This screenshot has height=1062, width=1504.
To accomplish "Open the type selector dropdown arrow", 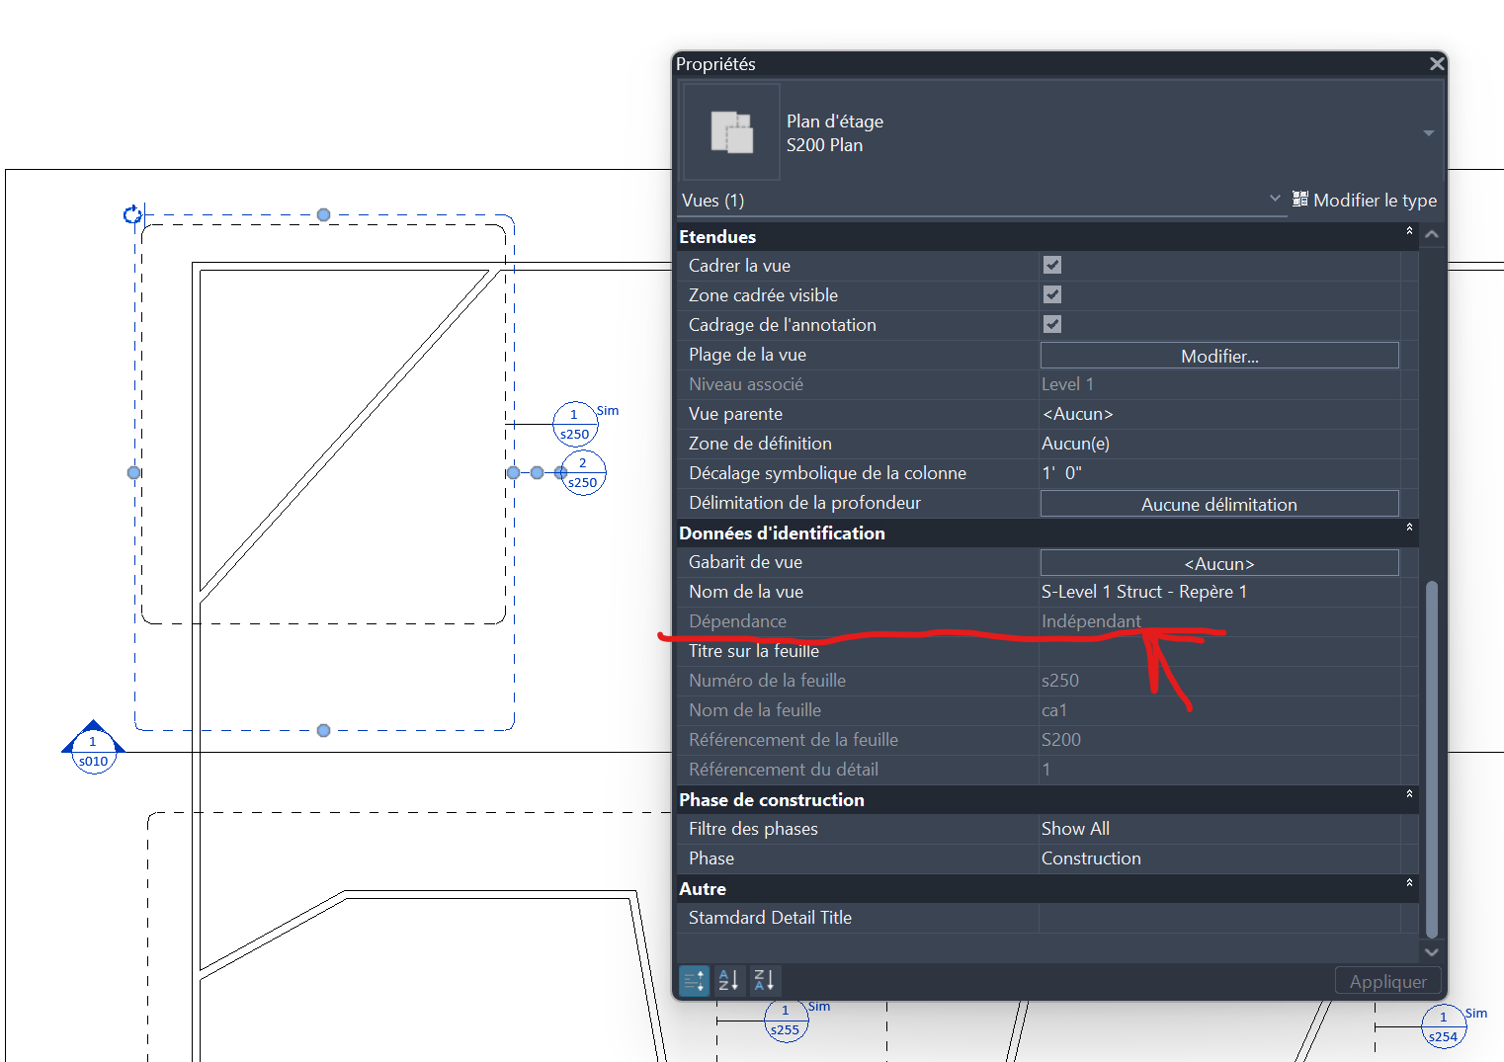I will click(1429, 133).
